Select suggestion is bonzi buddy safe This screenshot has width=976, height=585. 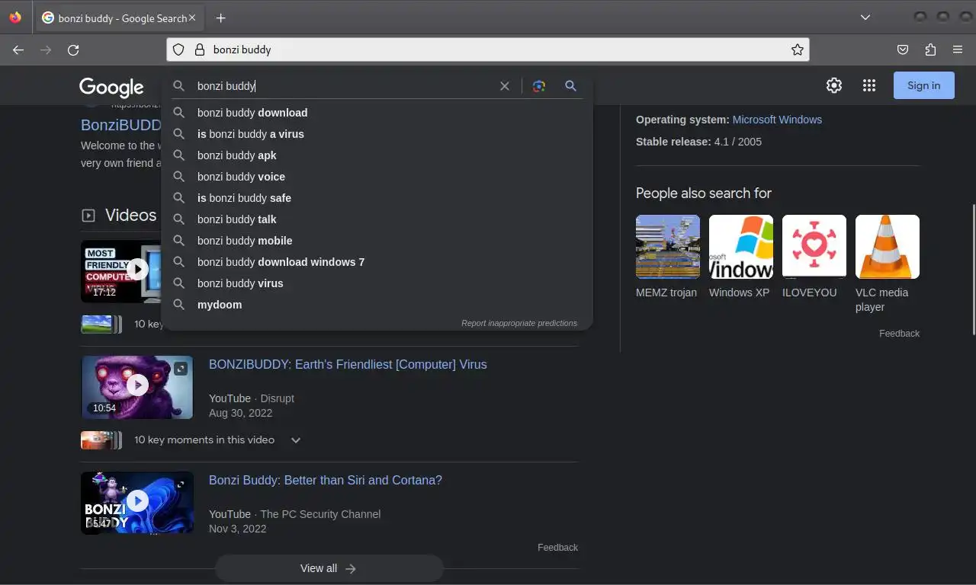tap(377, 198)
